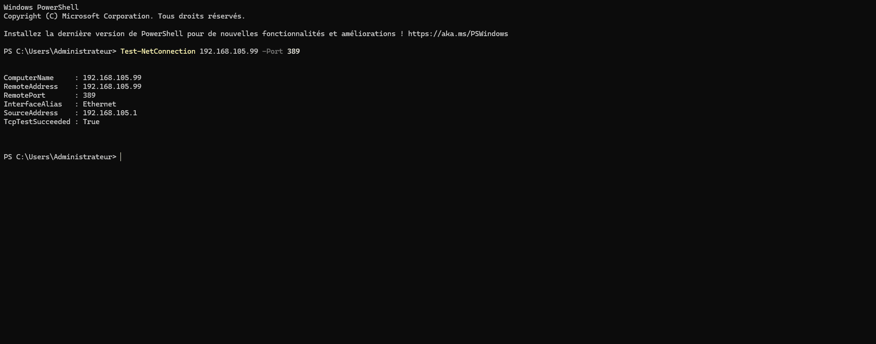Viewport: 876px width, 344px height.
Task: Click the ComputerName value 192.168.105.99
Action: click(112, 78)
